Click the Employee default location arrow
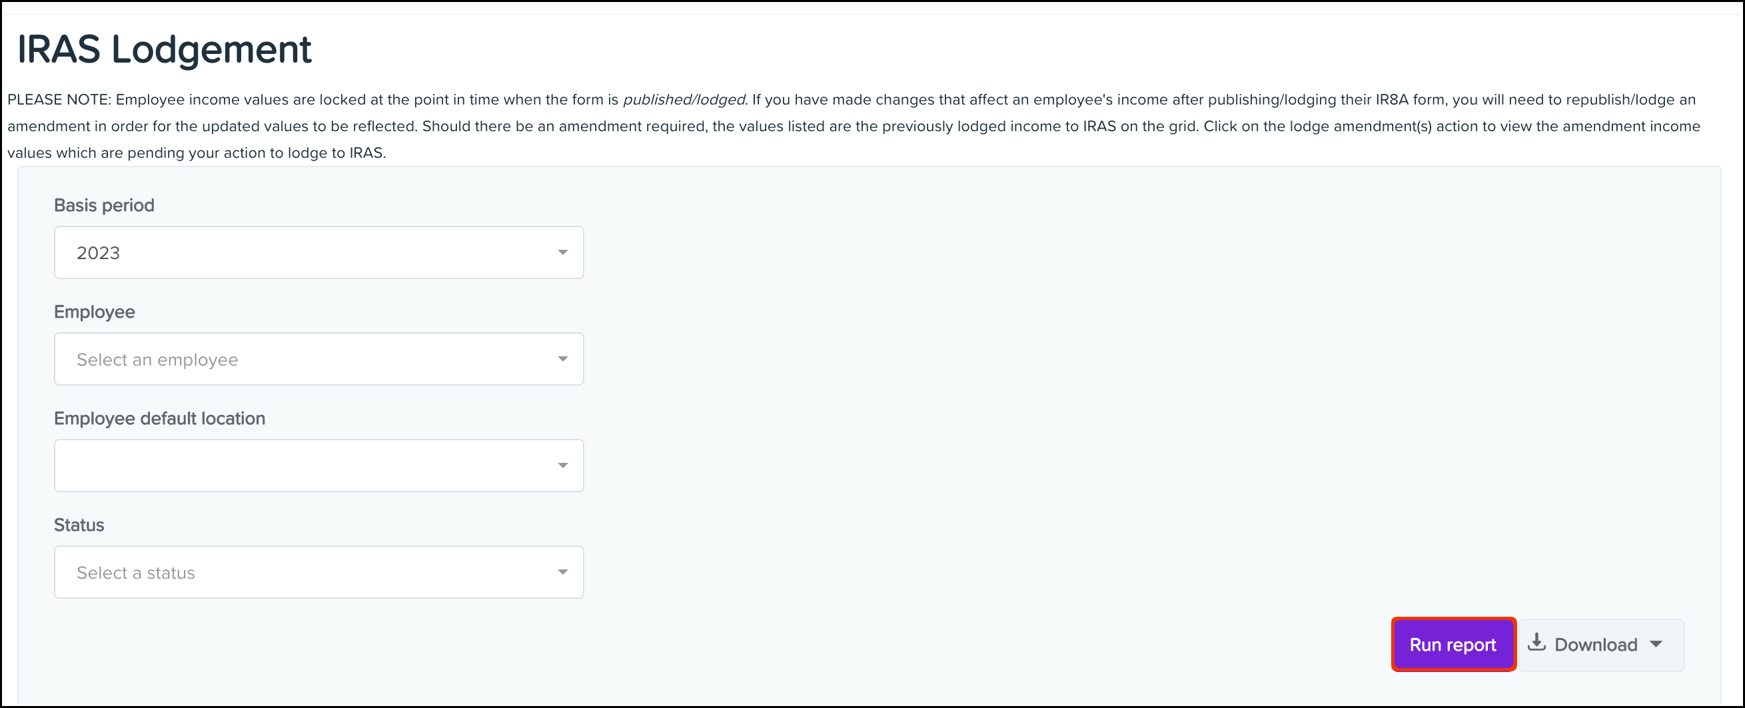 (x=562, y=466)
